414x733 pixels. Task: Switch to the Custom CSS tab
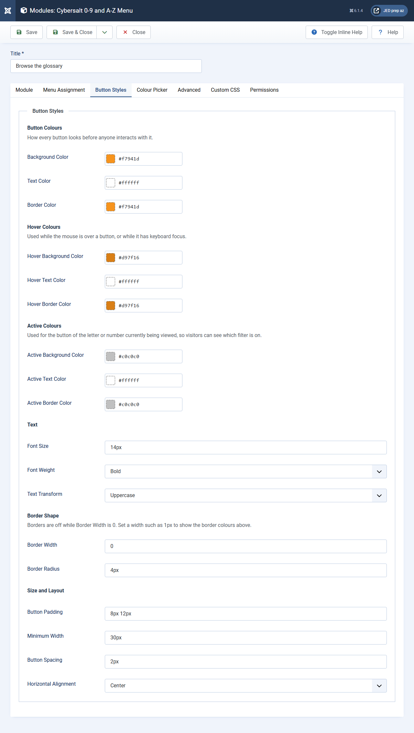click(x=225, y=90)
